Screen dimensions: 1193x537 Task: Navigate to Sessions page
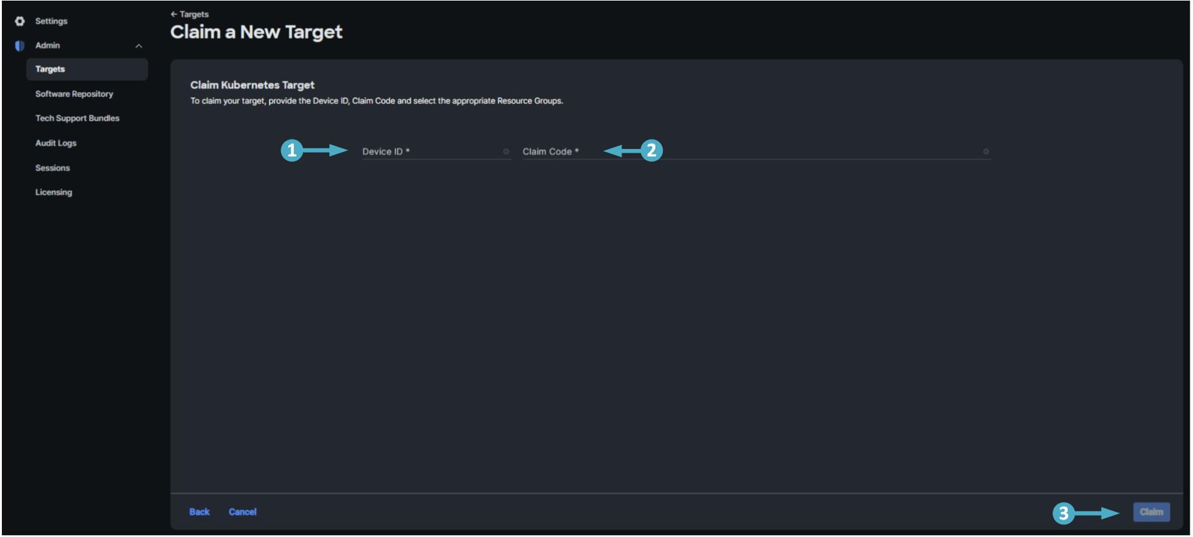point(53,168)
